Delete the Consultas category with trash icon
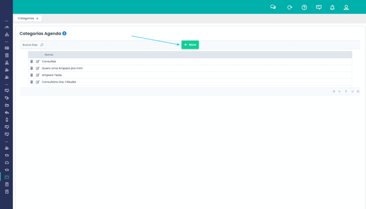 (31, 61)
